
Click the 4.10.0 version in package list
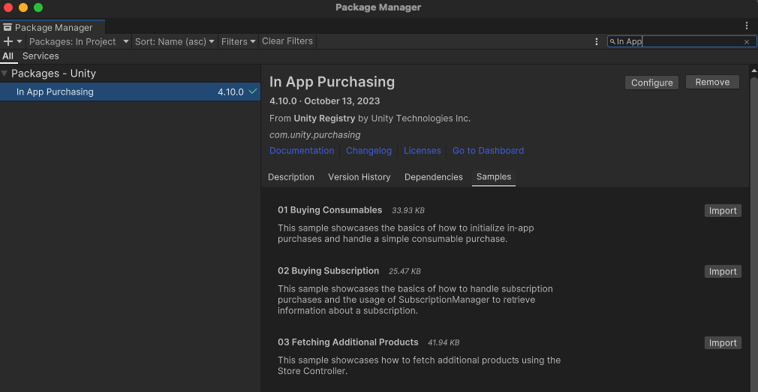point(230,92)
